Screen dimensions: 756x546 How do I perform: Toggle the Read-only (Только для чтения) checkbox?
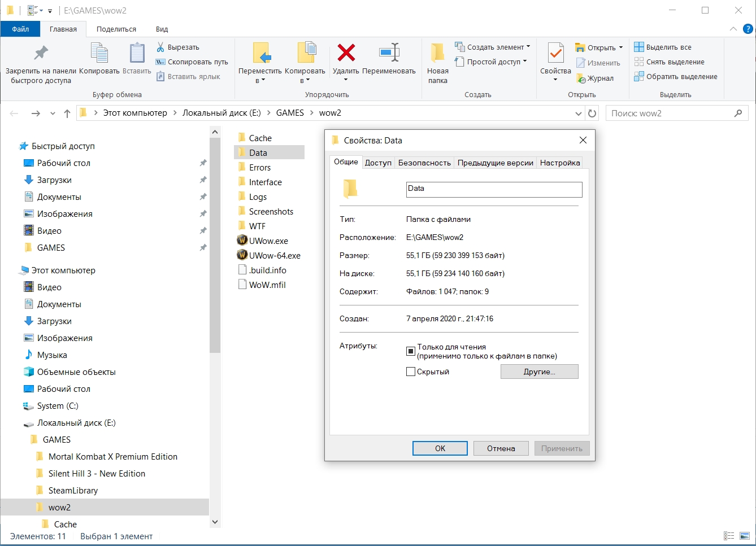pos(411,351)
